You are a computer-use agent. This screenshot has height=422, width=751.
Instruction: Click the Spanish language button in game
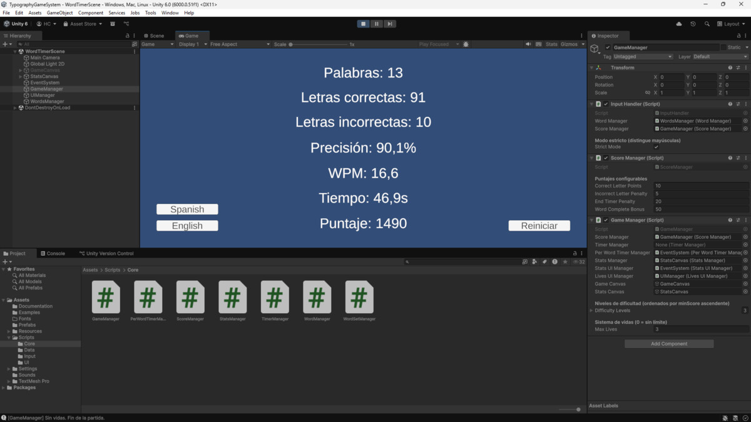[x=187, y=209]
